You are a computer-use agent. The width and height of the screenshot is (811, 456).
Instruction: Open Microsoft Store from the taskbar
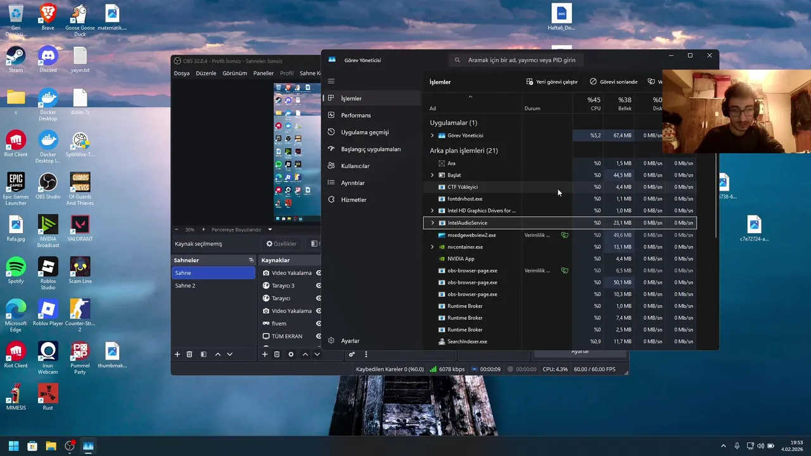32,446
